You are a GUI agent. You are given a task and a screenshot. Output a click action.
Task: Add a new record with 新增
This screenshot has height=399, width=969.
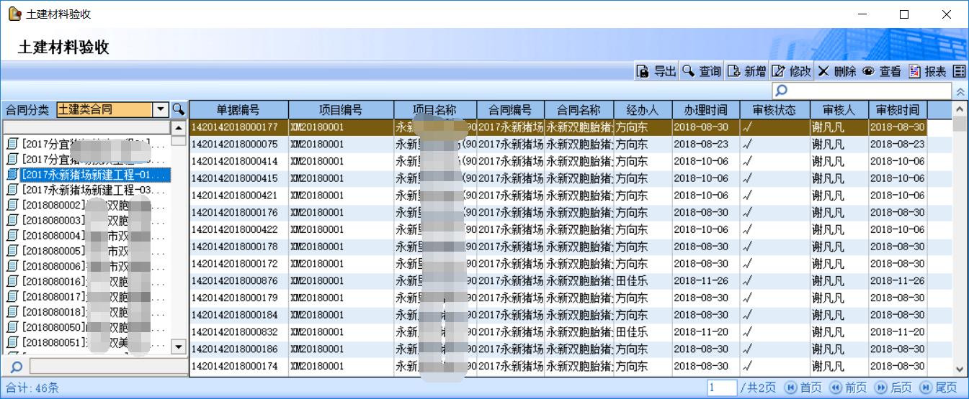746,71
